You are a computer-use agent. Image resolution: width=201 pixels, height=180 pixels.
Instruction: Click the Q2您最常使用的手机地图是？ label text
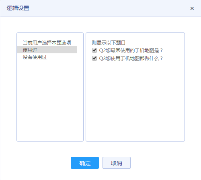point(131,51)
